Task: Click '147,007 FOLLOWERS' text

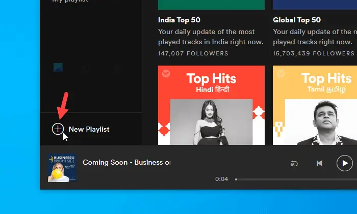Action: [193, 53]
